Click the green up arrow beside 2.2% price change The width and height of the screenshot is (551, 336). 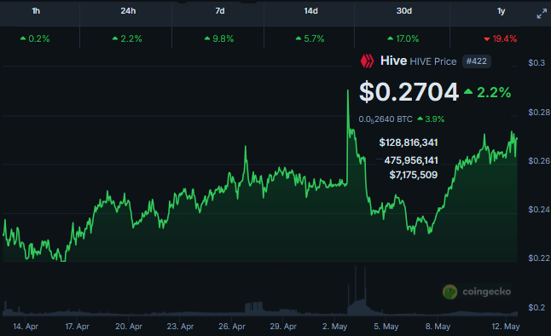point(468,92)
